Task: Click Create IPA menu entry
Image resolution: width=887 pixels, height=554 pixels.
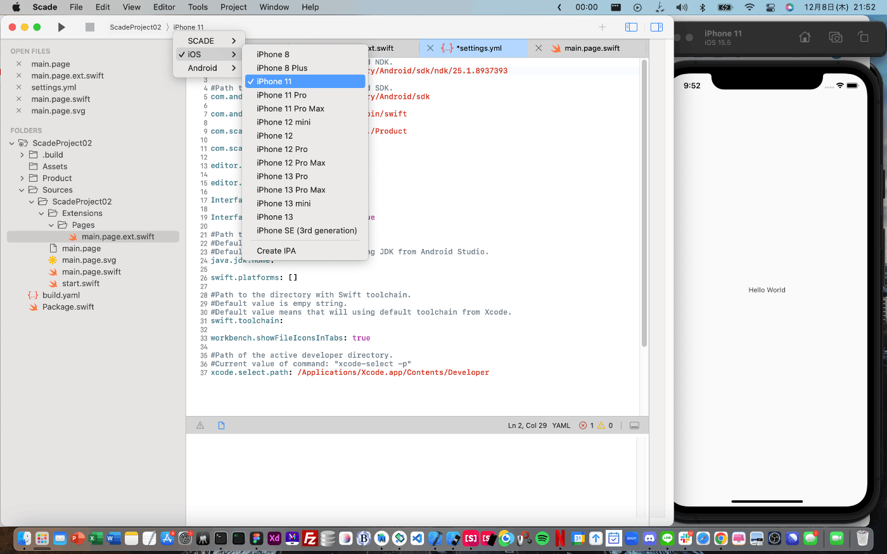Action: pyautogui.click(x=305, y=251)
